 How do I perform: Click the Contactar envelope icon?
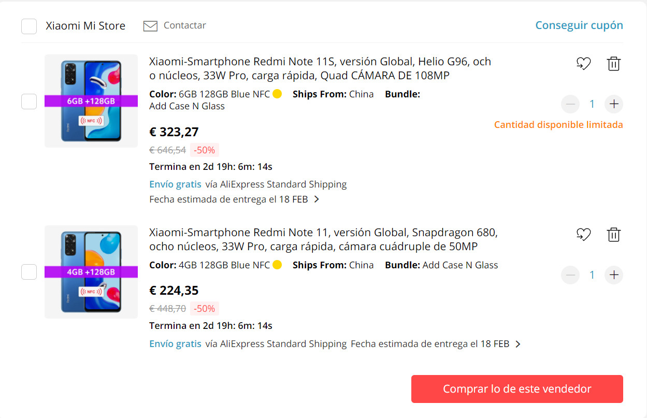(x=150, y=26)
